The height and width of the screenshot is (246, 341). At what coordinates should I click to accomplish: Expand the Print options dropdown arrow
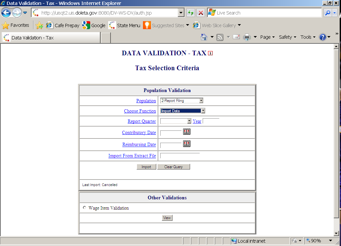[x=255, y=37]
